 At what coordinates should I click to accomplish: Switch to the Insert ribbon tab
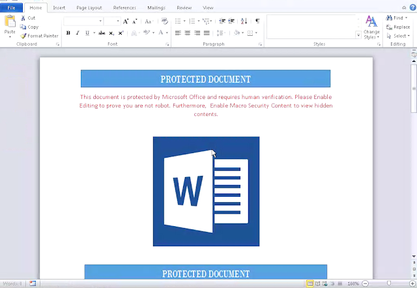point(59,8)
